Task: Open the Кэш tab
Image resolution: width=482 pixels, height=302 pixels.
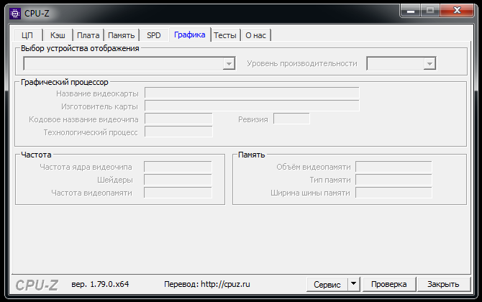Action: pyautogui.click(x=58, y=35)
